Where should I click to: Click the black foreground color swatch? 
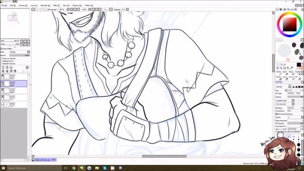click(299, 65)
